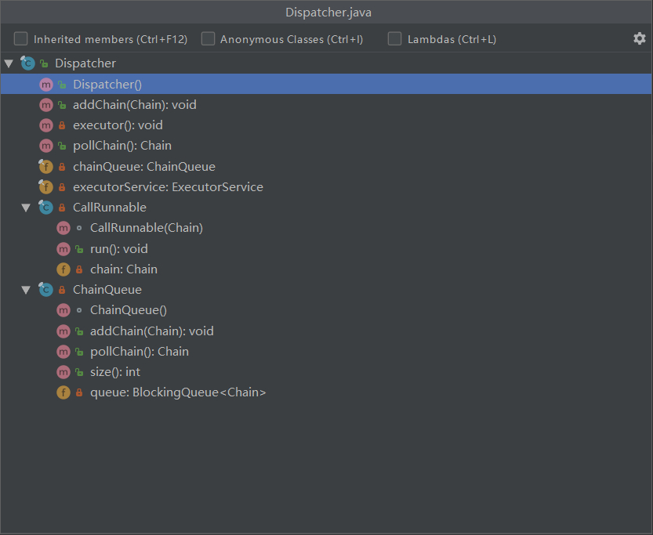Click the method icon beside executor(): void
Screen dimensions: 653x535
[45, 125]
